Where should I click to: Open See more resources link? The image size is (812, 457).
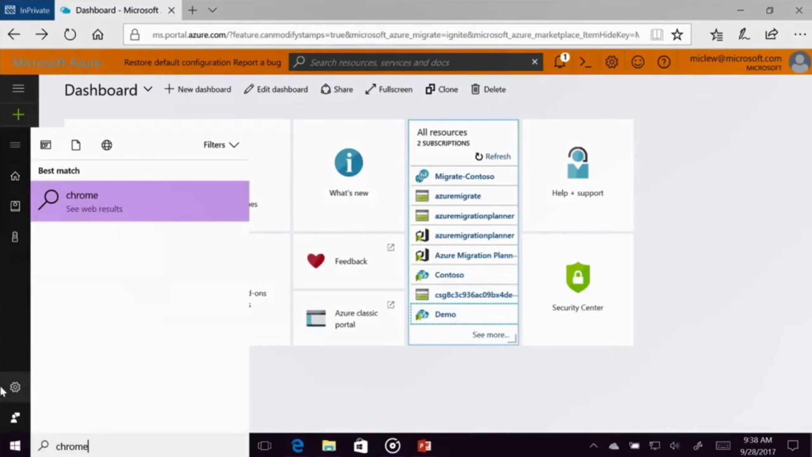[490, 335]
